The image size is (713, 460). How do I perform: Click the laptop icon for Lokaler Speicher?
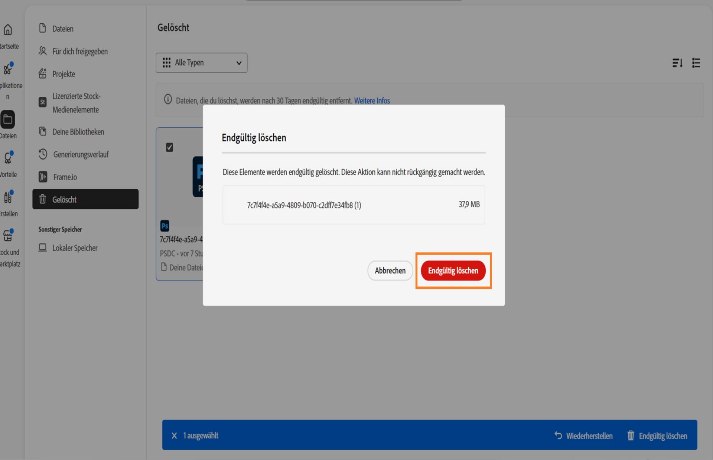43,247
